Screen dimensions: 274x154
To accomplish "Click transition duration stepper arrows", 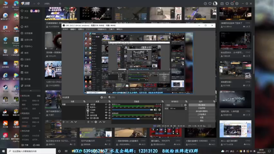I will point(186,108).
